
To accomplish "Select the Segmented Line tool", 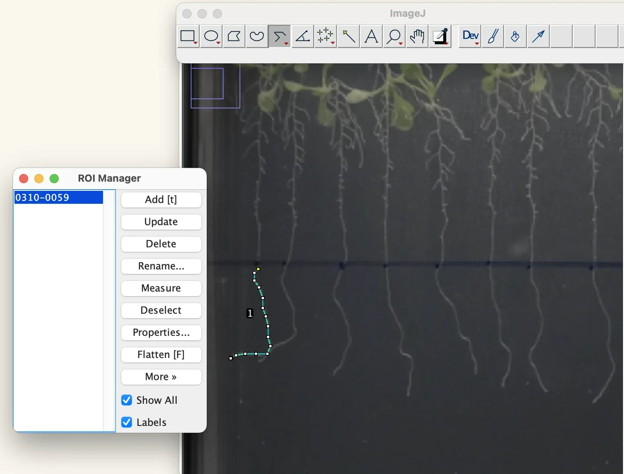I will click(x=279, y=36).
